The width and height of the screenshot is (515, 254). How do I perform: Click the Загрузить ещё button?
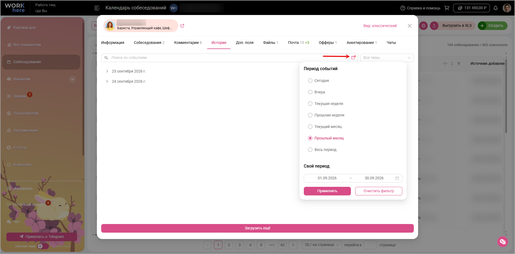[257, 228]
